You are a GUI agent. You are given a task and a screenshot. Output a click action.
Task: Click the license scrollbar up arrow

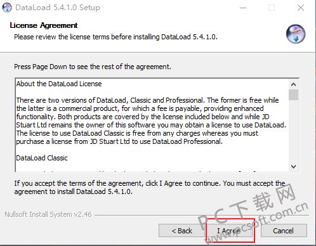(x=293, y=84)
